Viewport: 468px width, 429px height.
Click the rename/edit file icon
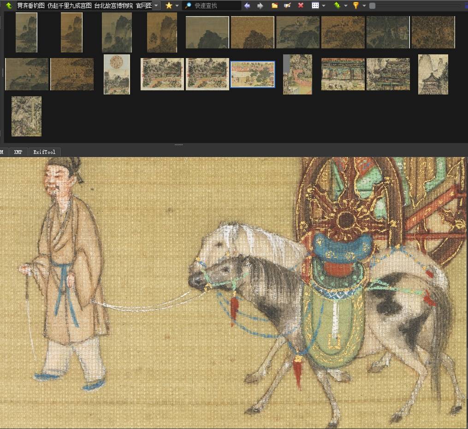pyautogui.click(x=287, y=6)
